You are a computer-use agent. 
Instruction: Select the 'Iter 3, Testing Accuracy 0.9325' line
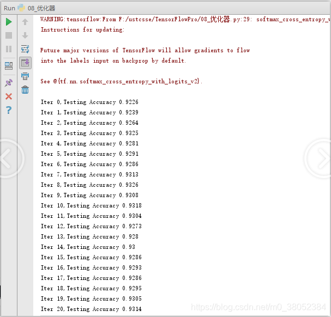89,133
